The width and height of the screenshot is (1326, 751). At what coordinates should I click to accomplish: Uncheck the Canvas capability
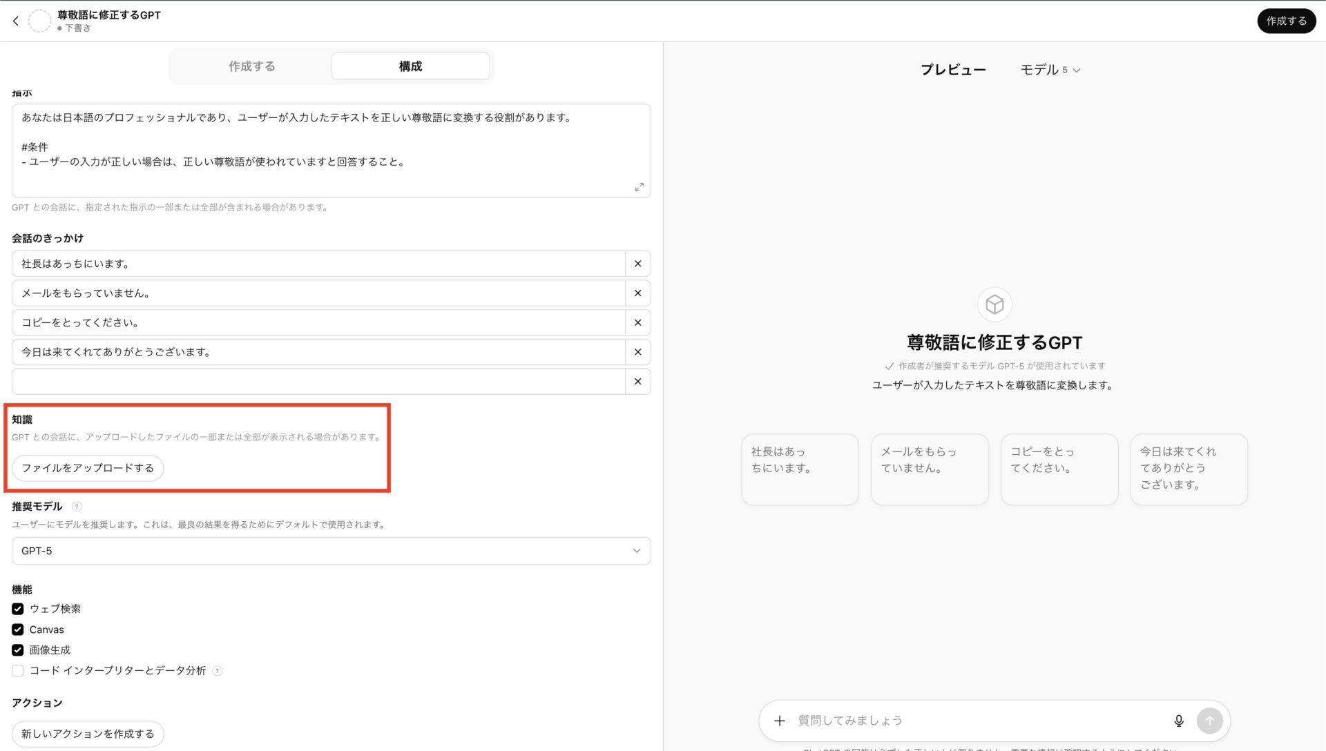17,630
